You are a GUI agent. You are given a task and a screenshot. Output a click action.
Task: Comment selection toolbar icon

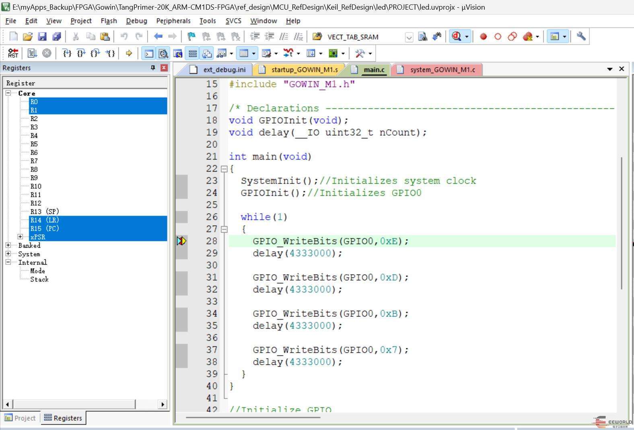(x=284, y=37)
